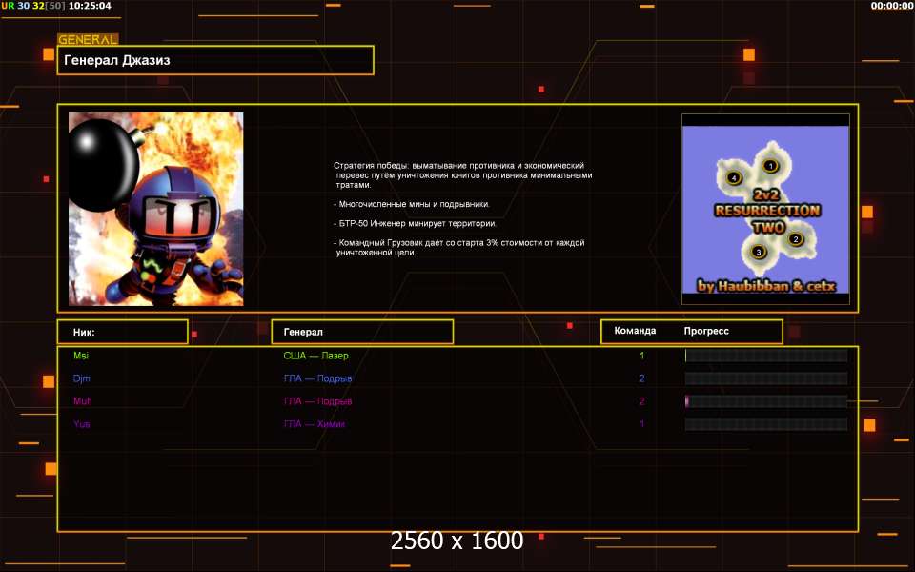Click Muh's loading progress bar

[x=766, y=401]
